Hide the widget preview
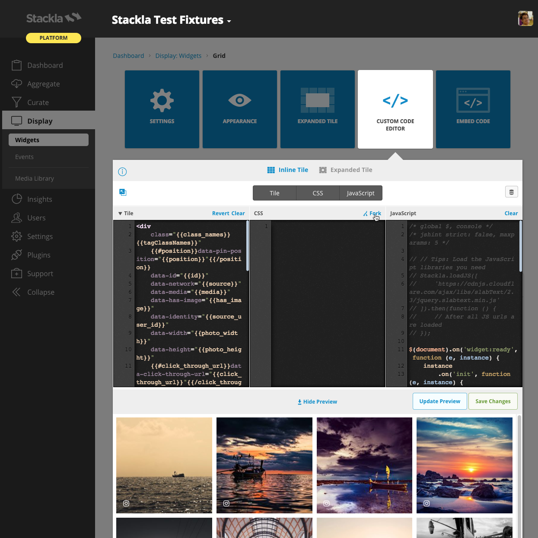Image resolution: width=538 pixels, height=538 pixels. point(317,401)
